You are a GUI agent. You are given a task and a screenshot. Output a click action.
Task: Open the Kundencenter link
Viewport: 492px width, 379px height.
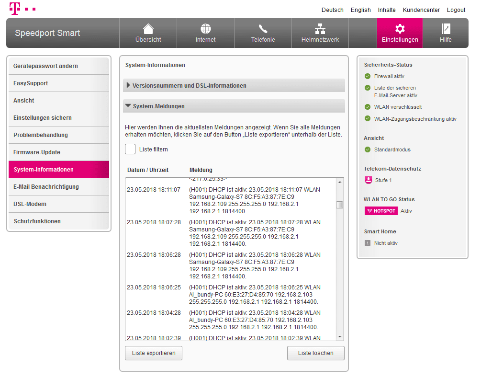(421, 10)
